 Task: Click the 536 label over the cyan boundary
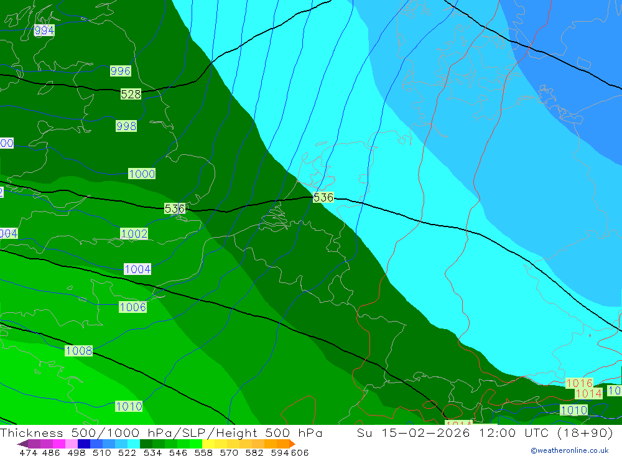pyautogui.click(x=323, y=197)
